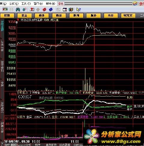Open the 研究室 category button

[x=128, y=15]
